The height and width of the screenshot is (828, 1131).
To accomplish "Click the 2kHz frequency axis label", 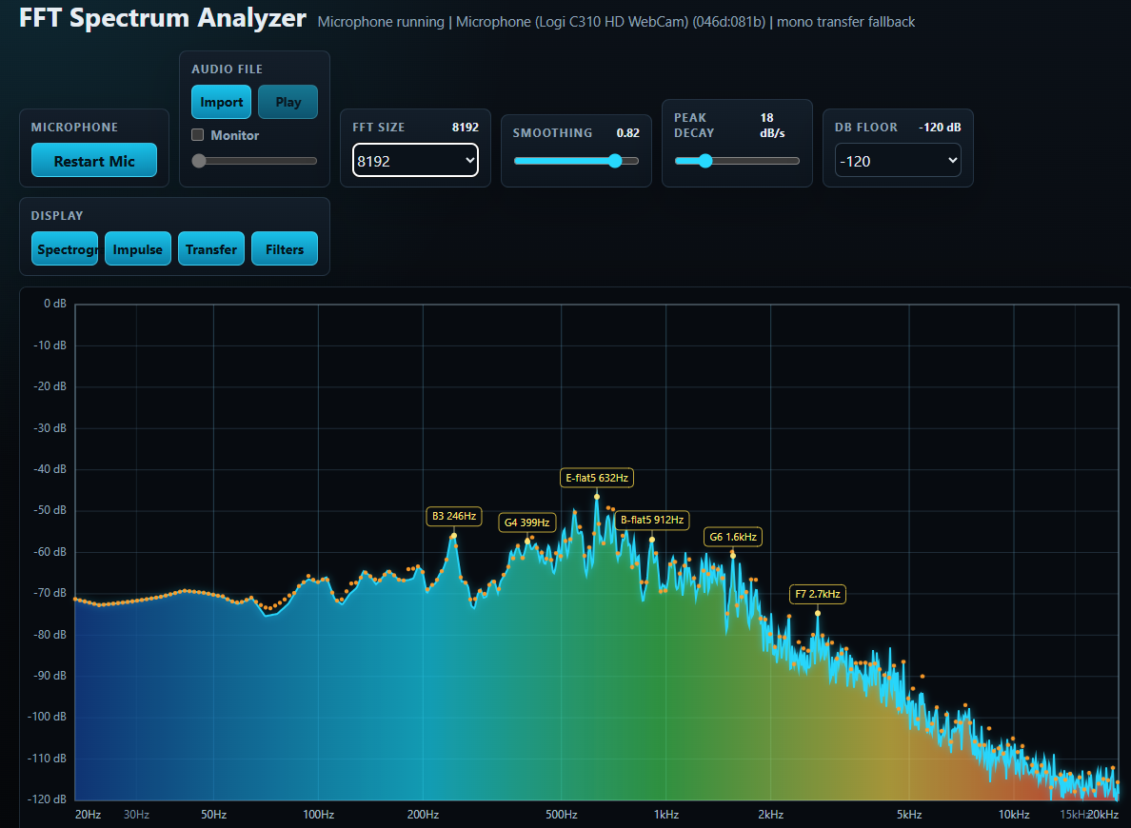I will 770,815.
